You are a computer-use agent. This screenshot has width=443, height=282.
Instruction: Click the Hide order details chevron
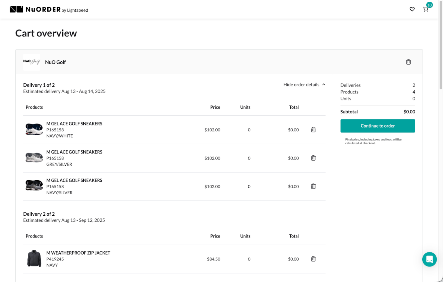pos(323,85)
